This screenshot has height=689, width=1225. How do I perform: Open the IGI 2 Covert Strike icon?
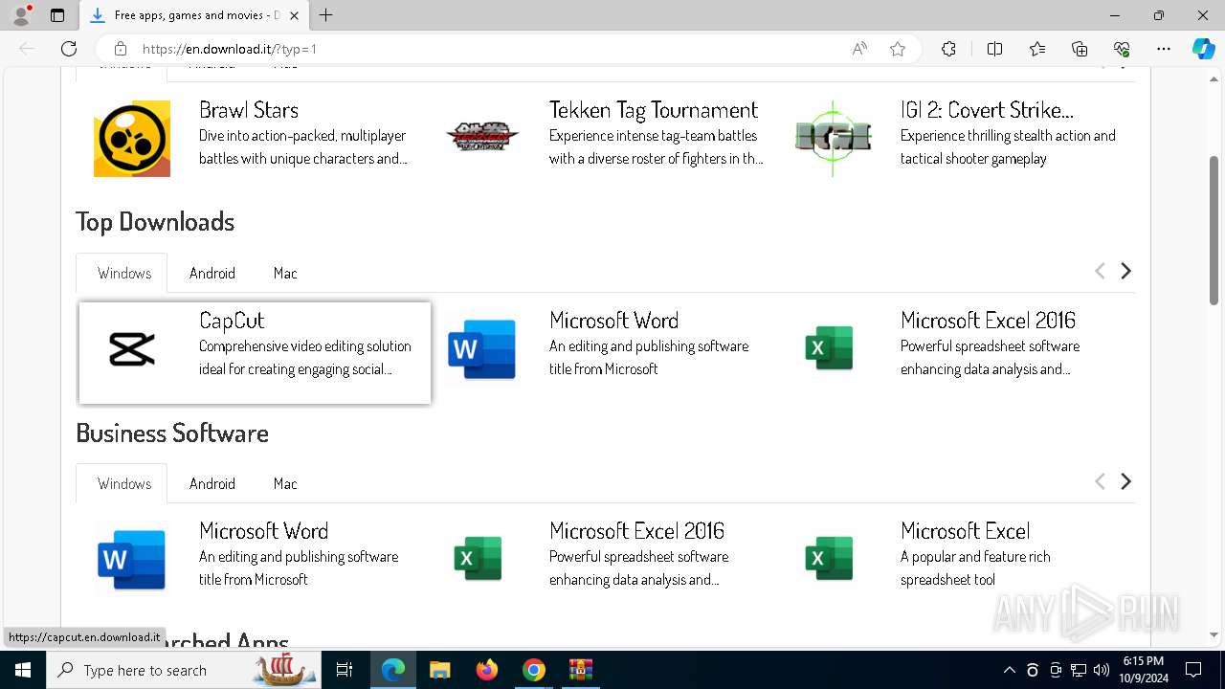pyautogui.click(x=834, y=138)
